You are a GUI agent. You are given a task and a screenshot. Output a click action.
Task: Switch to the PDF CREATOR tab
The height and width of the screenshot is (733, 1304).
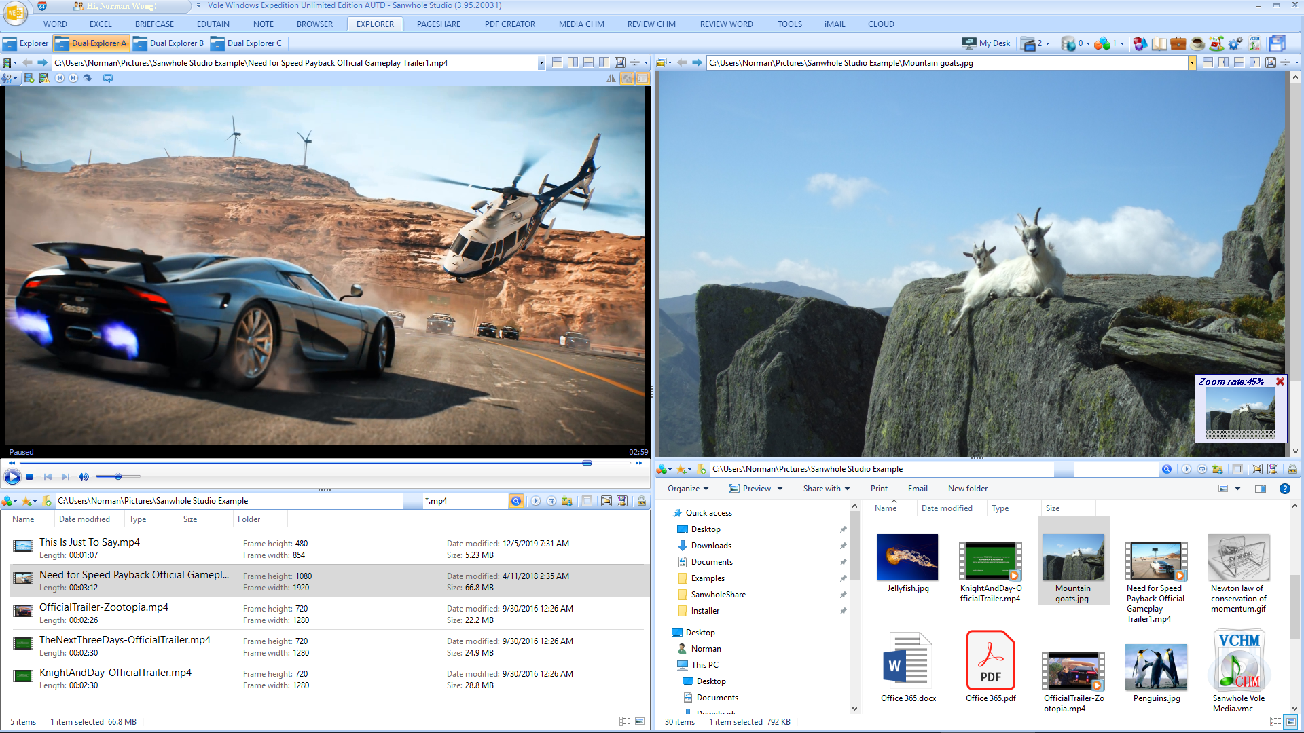509,24
